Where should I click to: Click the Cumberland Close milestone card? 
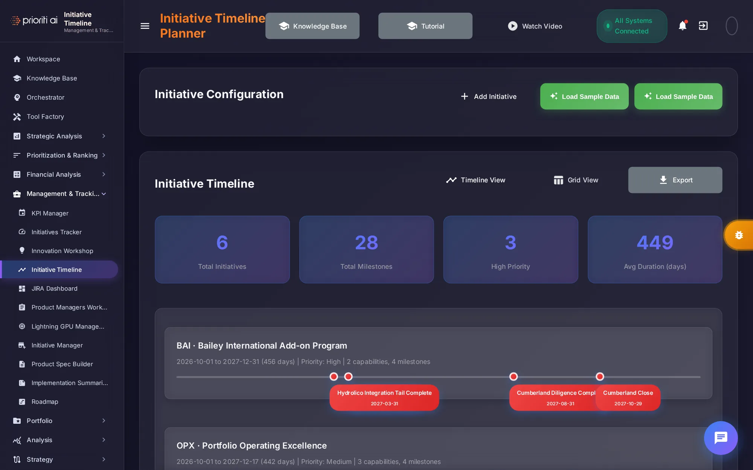coord(628,397)
